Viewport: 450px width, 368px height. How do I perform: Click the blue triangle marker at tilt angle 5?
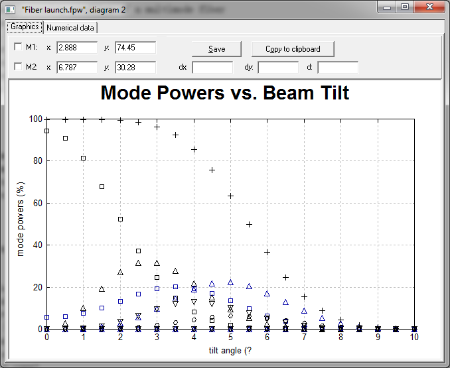pos(230,282)
